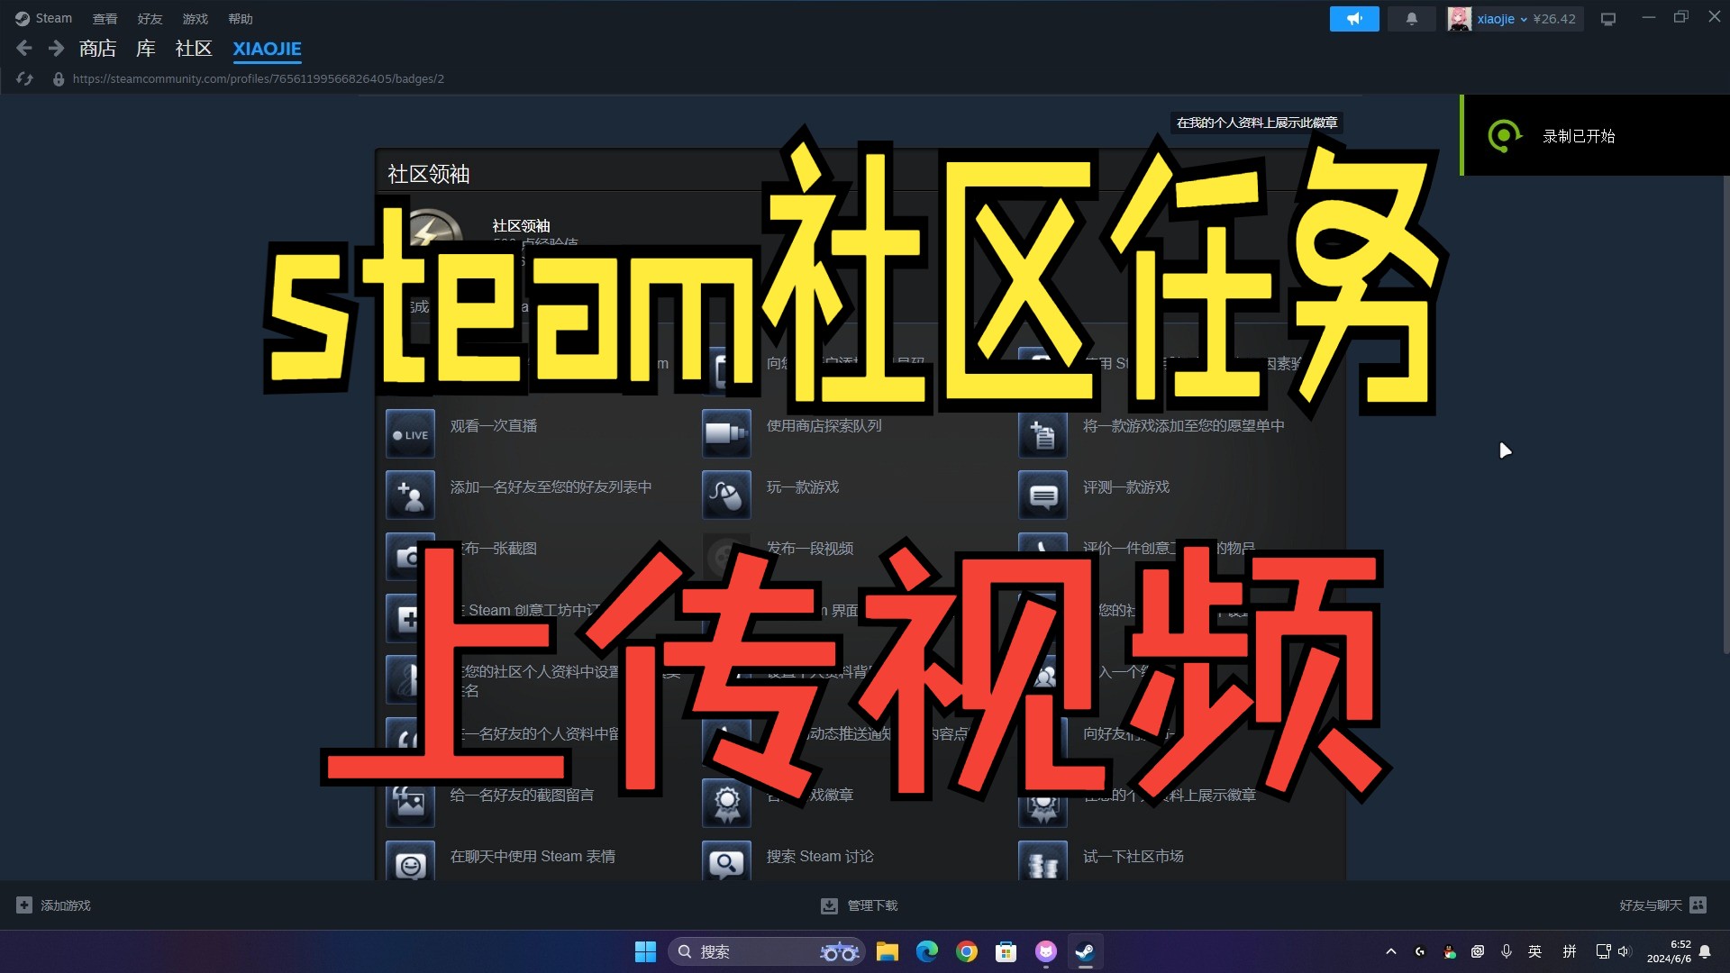Click the page's vertical scrollbar
Screen dimensions: 1730x973
pos(1725,414)
